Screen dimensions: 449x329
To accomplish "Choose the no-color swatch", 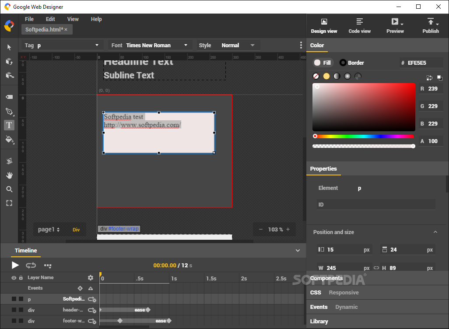I will pos(316,76).
